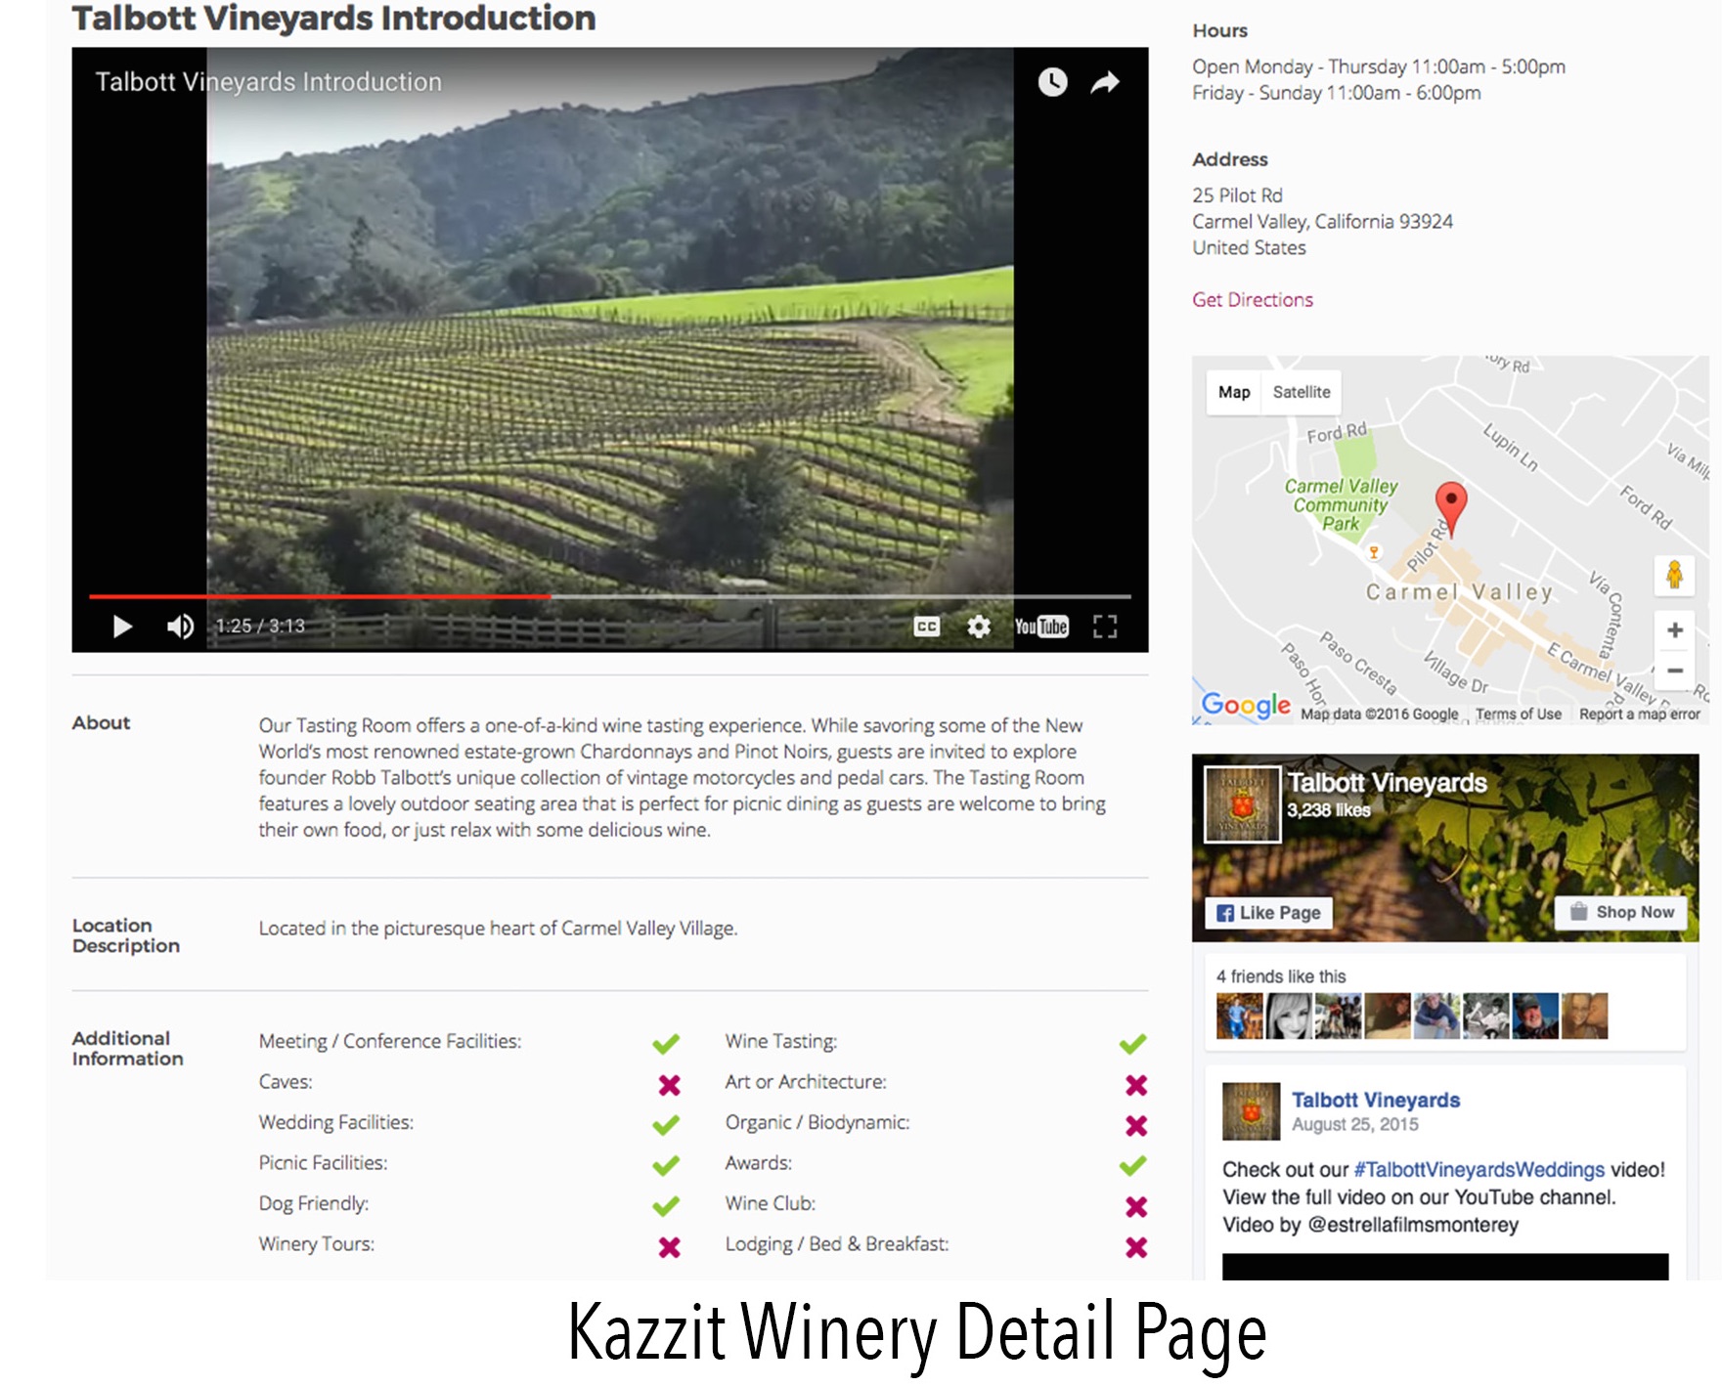This screenshot has height=1386, width=1722.
Task: Click Meeting / Conference Facilities green checkmark
Action: pyautogui.click(x=666, y=1044)
